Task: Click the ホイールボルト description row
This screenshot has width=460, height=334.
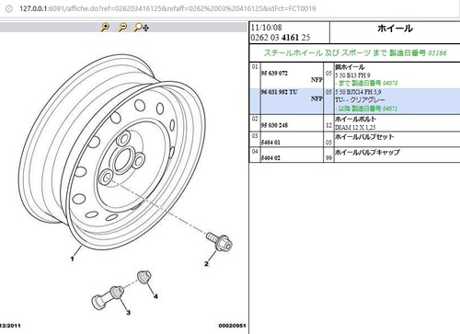Action: tap(355, 119)
